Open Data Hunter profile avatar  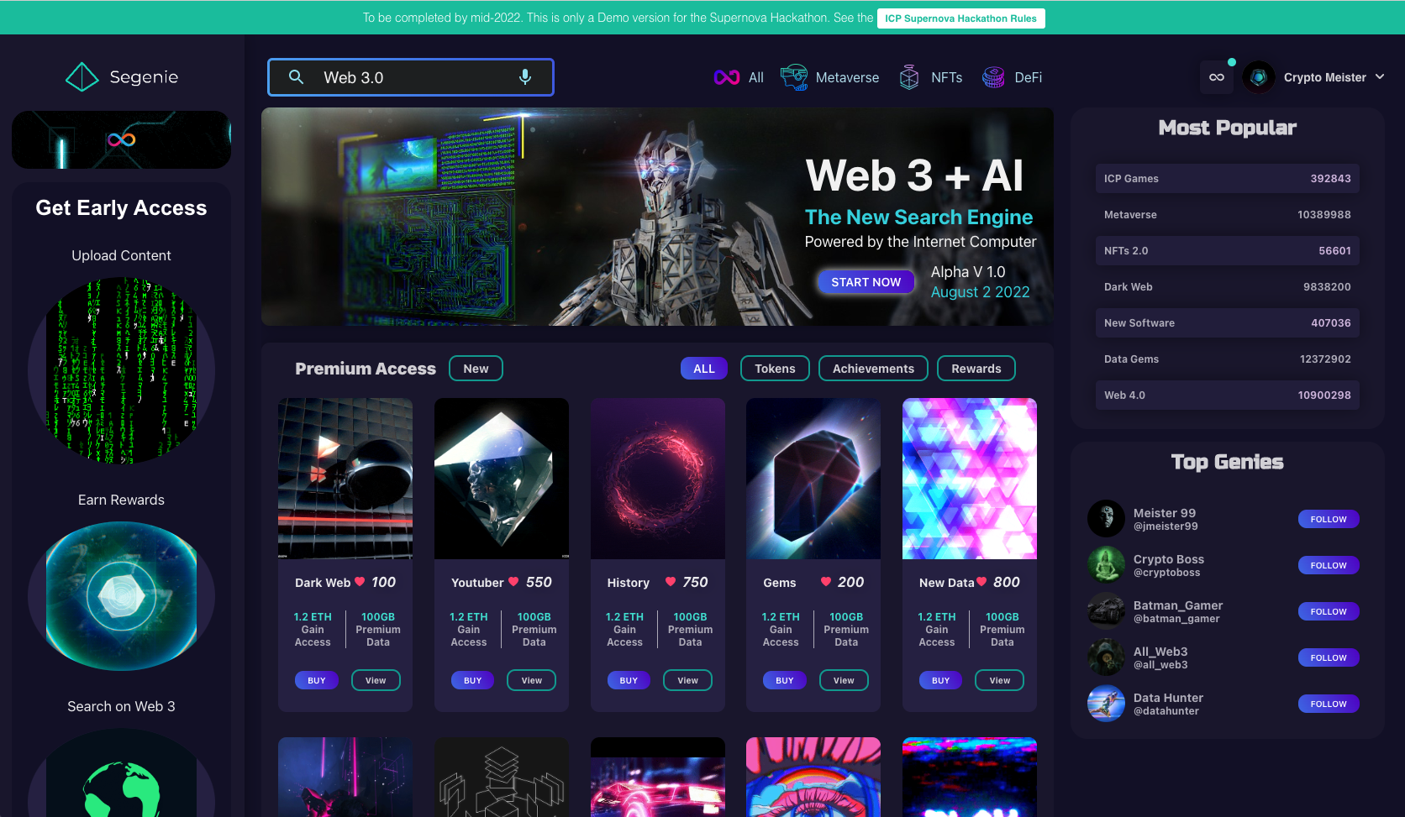pos(1106,704)
